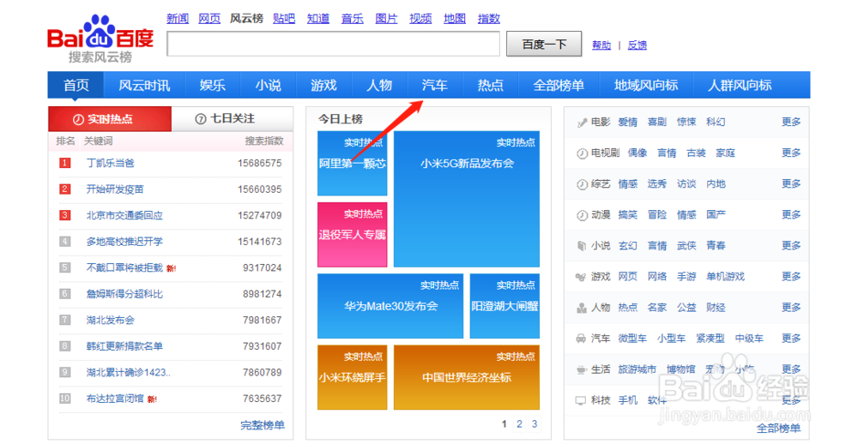Open the 地域风向标 navigation item
The image size is (858, 444).
click(646, 86)
